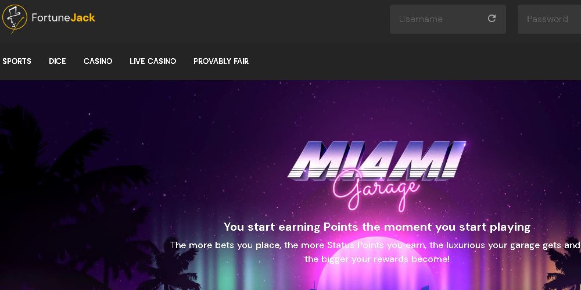Click 'the bigger your rewards become!' text

(377, 259)
